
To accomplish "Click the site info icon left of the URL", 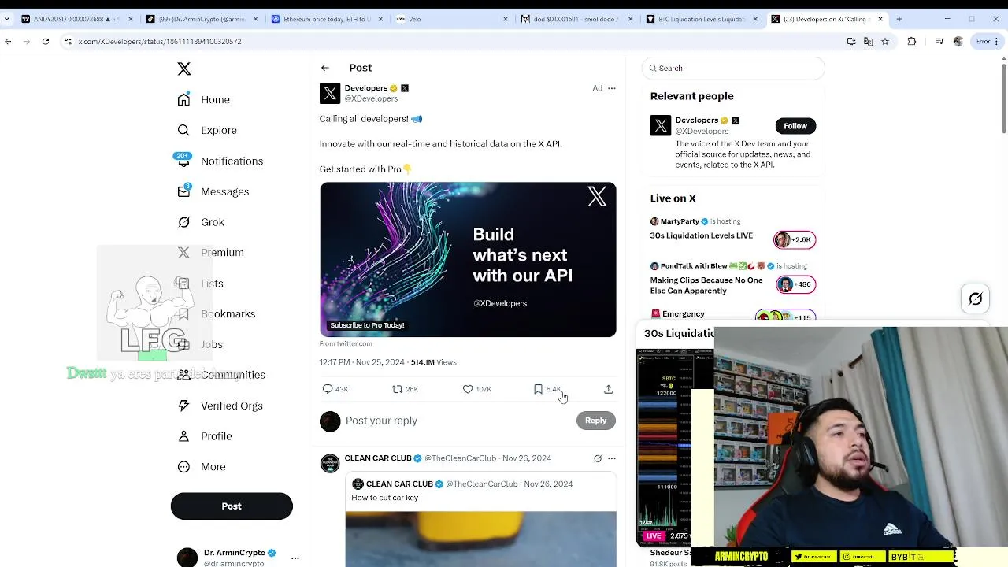I will tap(68, 41).
